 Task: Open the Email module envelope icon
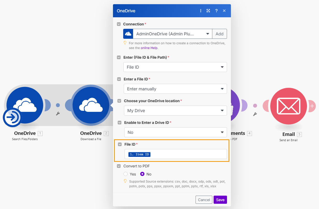tap(289, 106)
